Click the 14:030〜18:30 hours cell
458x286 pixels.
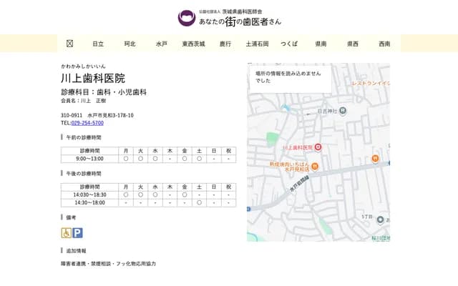pos(89,194)
